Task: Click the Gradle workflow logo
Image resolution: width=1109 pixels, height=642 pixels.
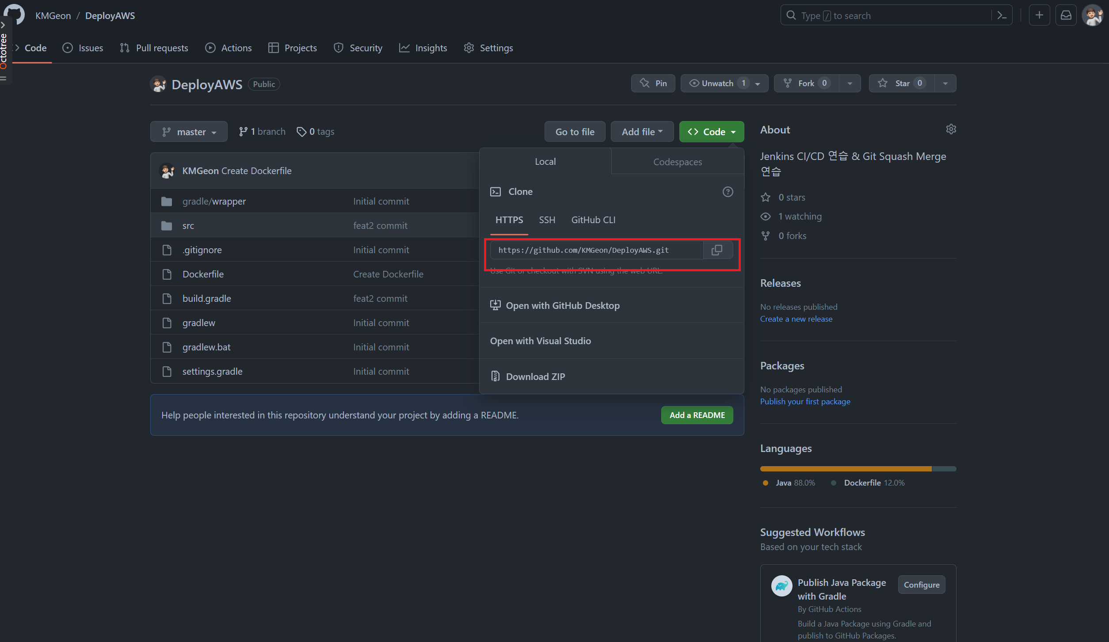Action: 781,586
